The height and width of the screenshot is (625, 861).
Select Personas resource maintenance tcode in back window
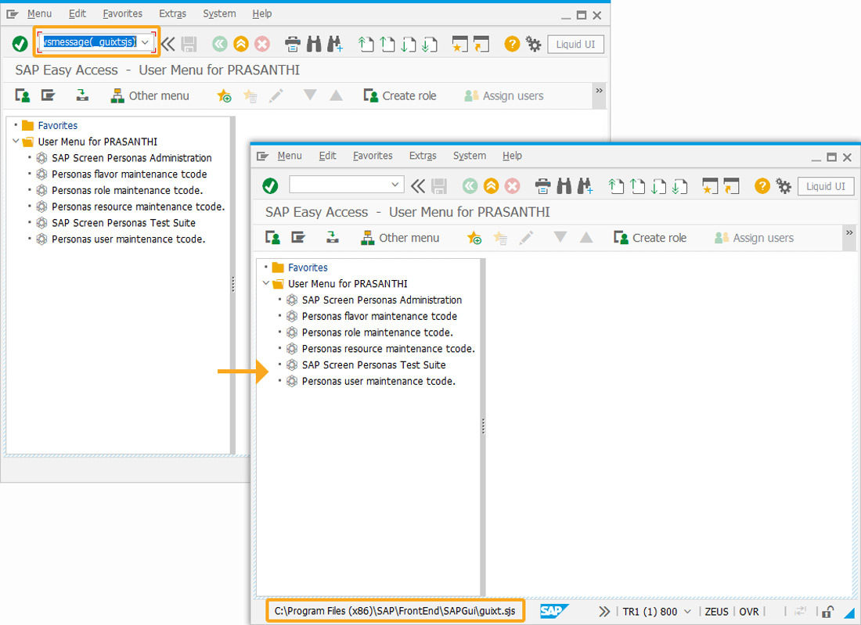[130, 207]
